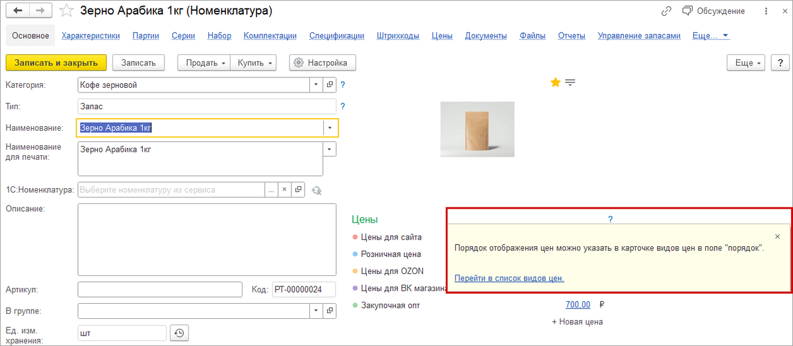The image size is (793, 346).
Task: Choose 1С:Номенклатура via the ellipsis button
Action: [271, 190]
